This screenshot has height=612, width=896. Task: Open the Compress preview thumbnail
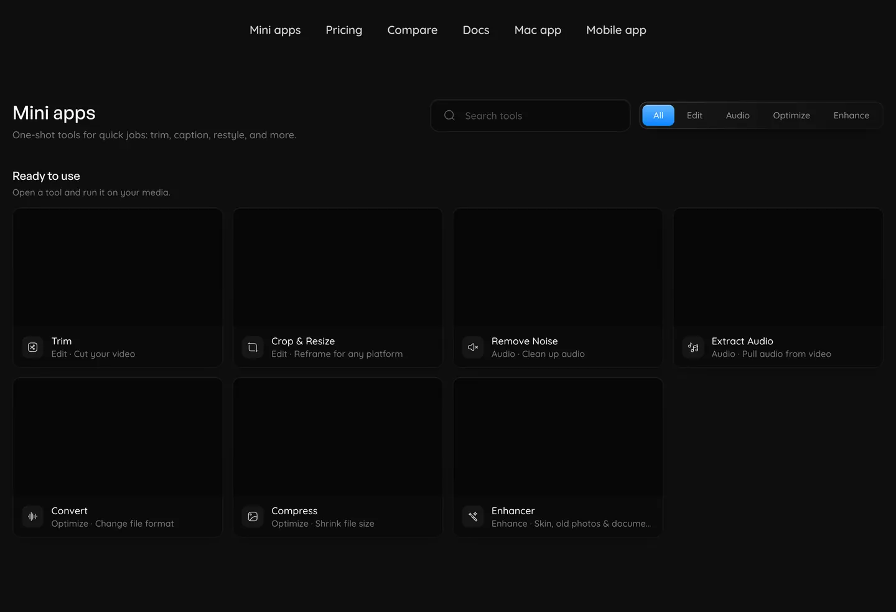(x=338, y=437)
